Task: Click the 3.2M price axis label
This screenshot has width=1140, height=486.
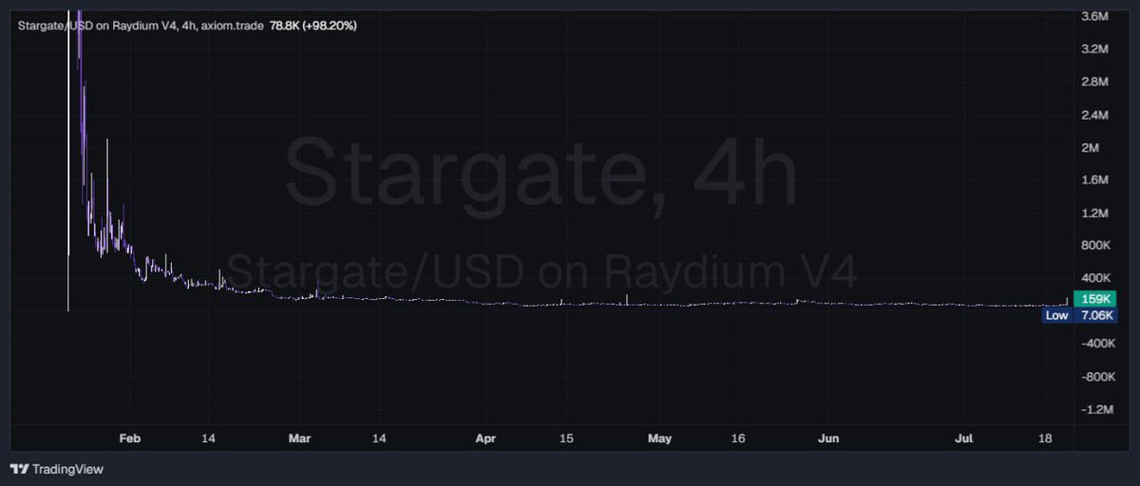Action: click(1095, 48)
